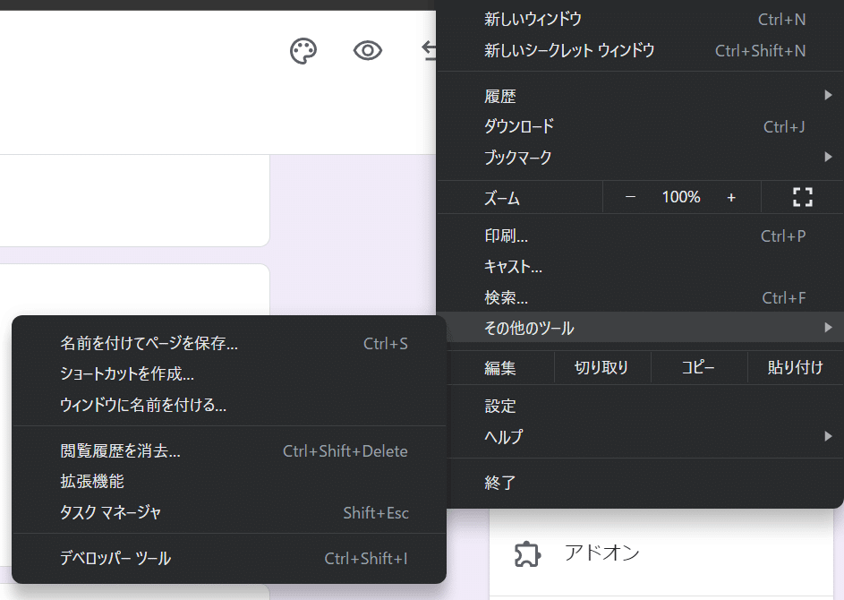
Task: Open the theme palette icon
Action: [x=303, y=51]
